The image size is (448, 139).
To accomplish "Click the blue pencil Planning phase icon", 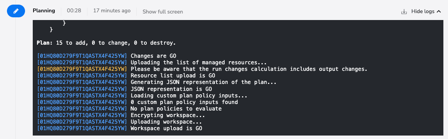I will pos(16,11).
